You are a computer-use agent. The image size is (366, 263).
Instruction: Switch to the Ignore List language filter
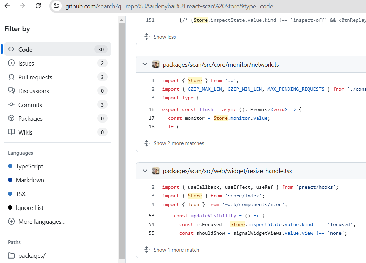click(29, 207)
